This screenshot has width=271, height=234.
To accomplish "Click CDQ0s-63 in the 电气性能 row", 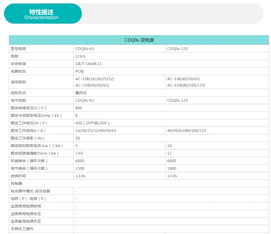I will (x=85, y=100).
